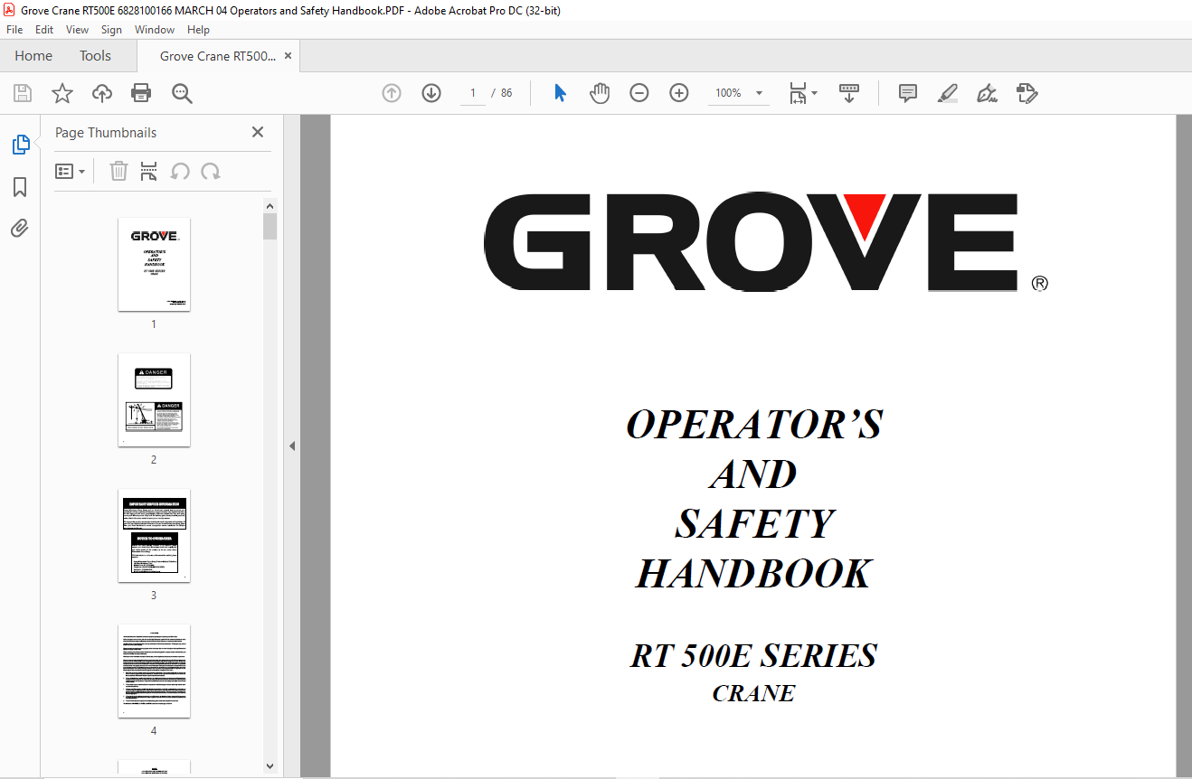Click the upload to cloud icon
The width and height of the screenshot is (1192, 779).
(x=102, y=93)
